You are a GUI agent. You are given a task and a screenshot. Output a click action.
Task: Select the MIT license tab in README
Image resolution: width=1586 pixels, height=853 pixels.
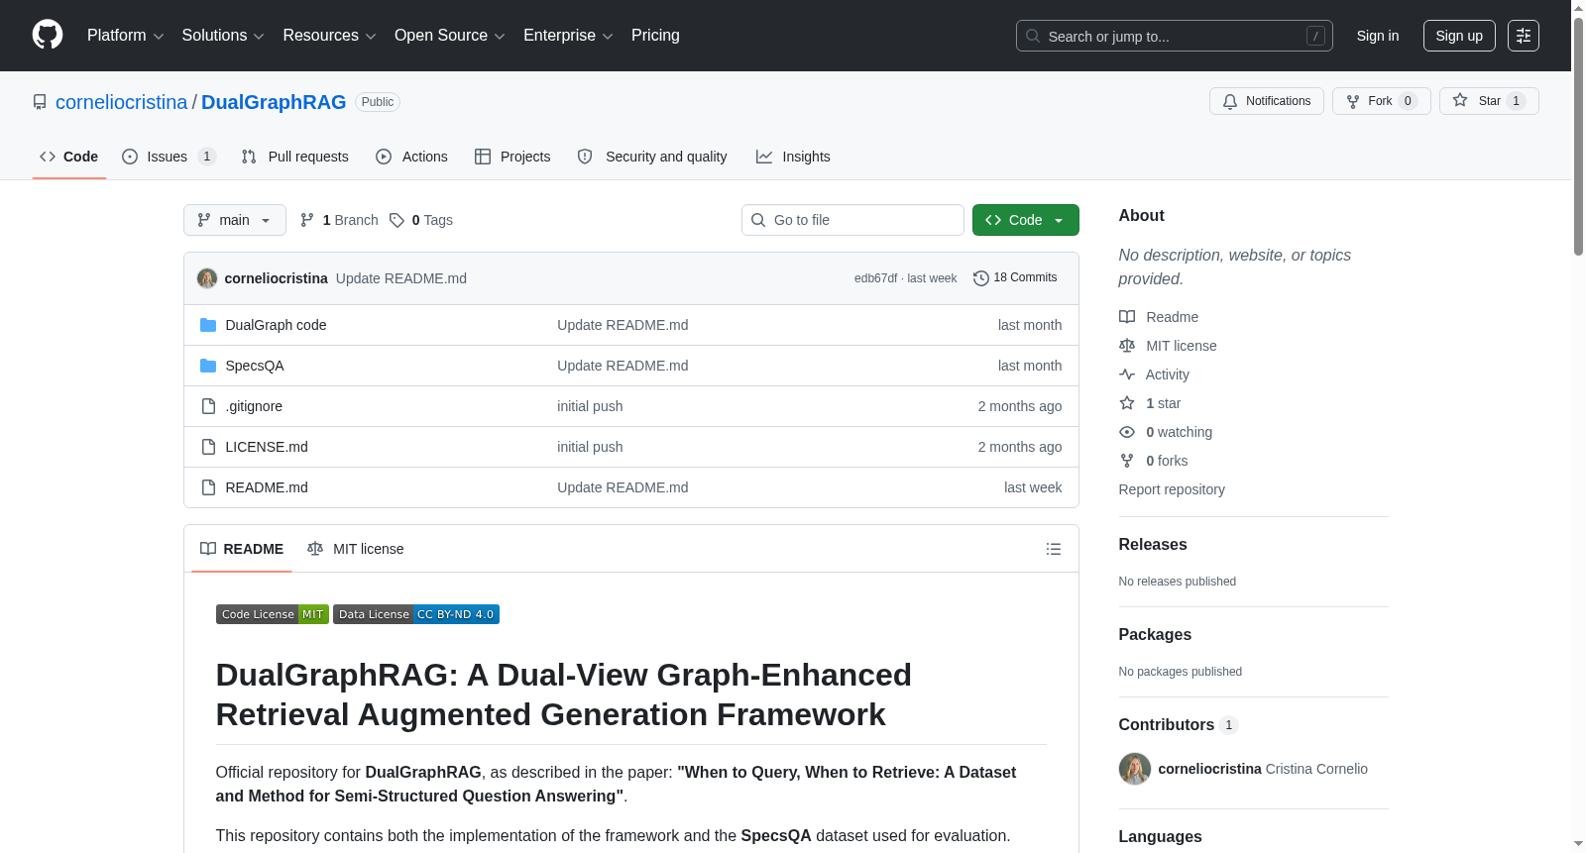[x=356, y=549]
